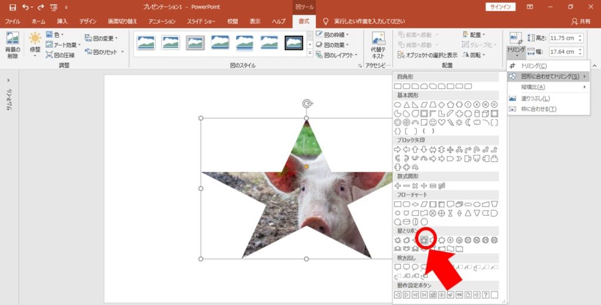Screen dimensions: 601x305
Task: Pick the right arrow shape in ブロック矢印
Action: 398,150
